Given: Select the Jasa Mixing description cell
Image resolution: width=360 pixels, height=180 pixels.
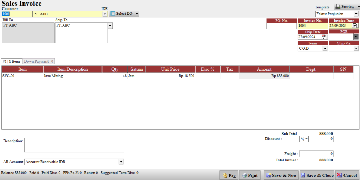Looking at the screenshot, I should click(72, 76).
